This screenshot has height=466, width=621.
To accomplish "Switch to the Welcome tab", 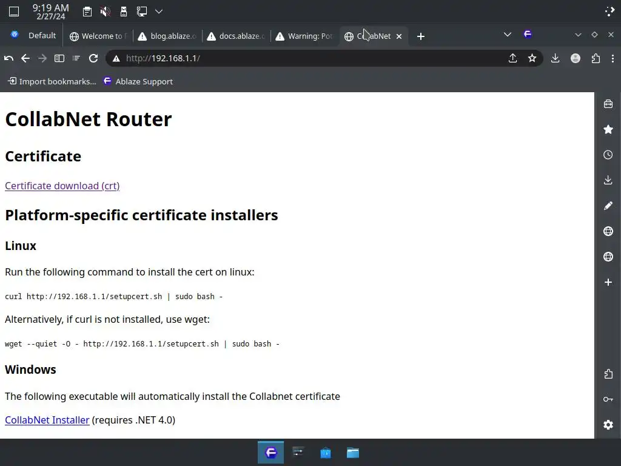I will point(99,36).
